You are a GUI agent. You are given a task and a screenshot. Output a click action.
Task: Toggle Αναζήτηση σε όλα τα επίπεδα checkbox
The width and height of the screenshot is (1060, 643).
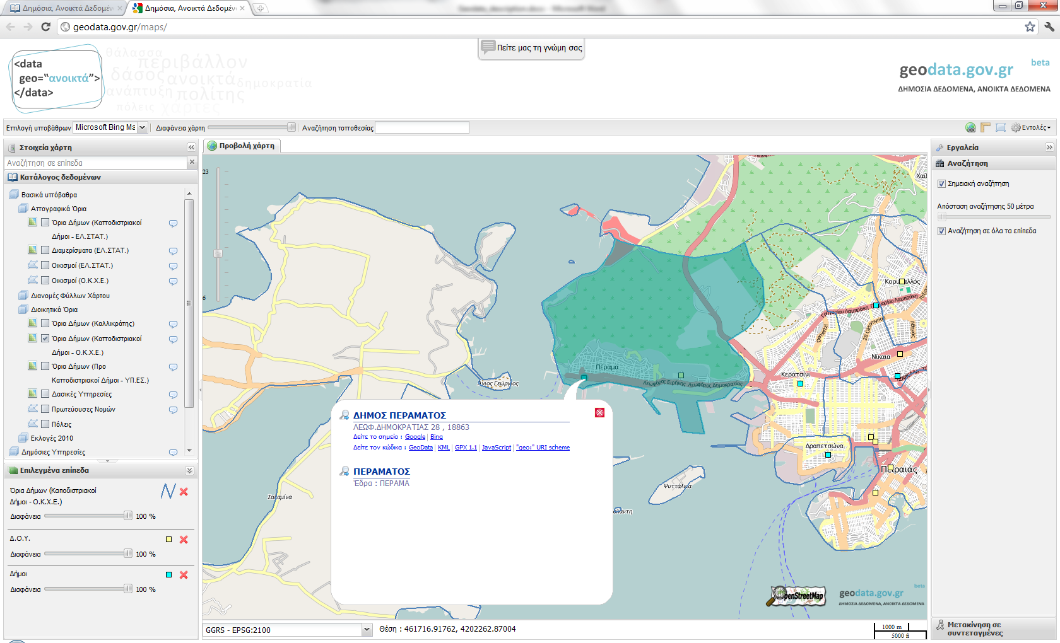pos(941,231)
